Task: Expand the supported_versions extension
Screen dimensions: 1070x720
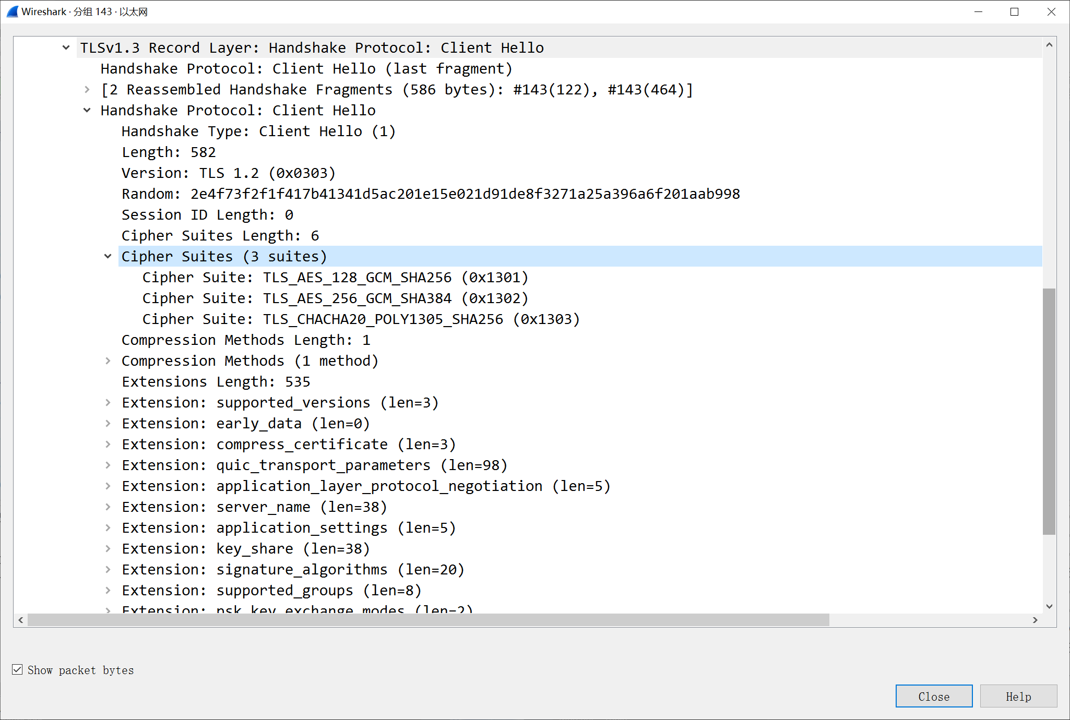Action: point(108,402)
